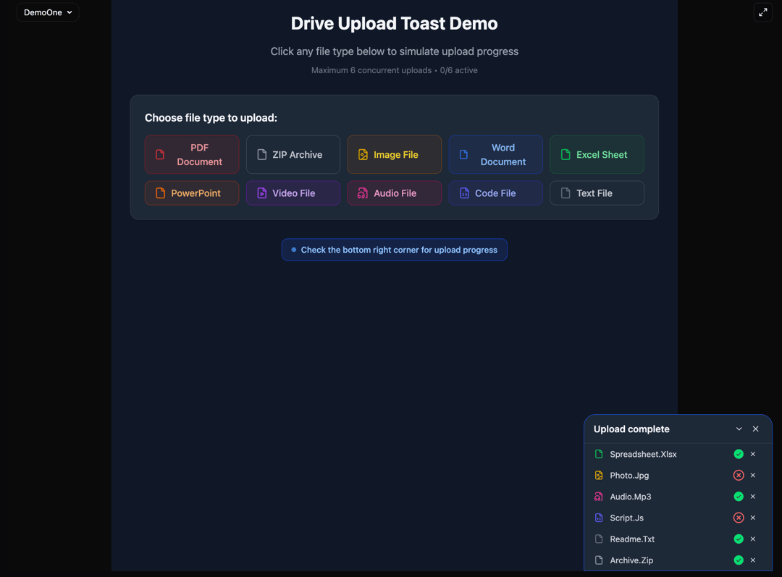782x577 pixels.
Task: Click Script.Js red failed icon
Action: tap(739, 518)
